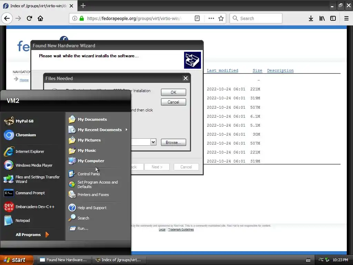Open Files and Settings Transfer Wizard
The image size is (353, 265).
[32, 179]
